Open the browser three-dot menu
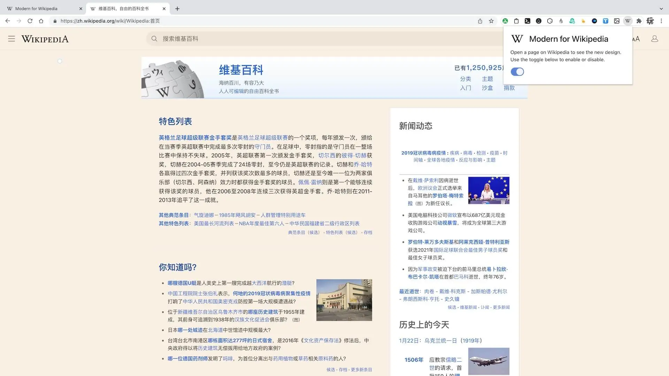The width and height of the screenshot is (669, 376). (x=661, y=21)
